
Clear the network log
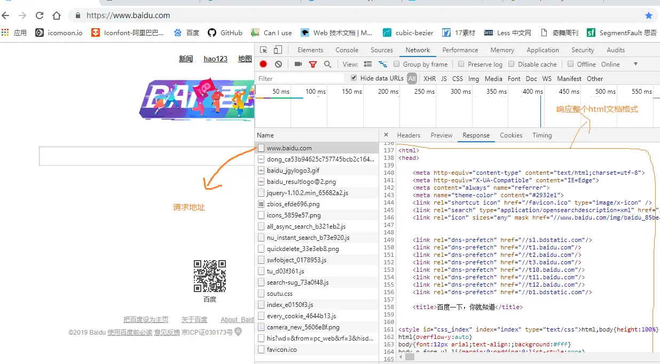278,64
